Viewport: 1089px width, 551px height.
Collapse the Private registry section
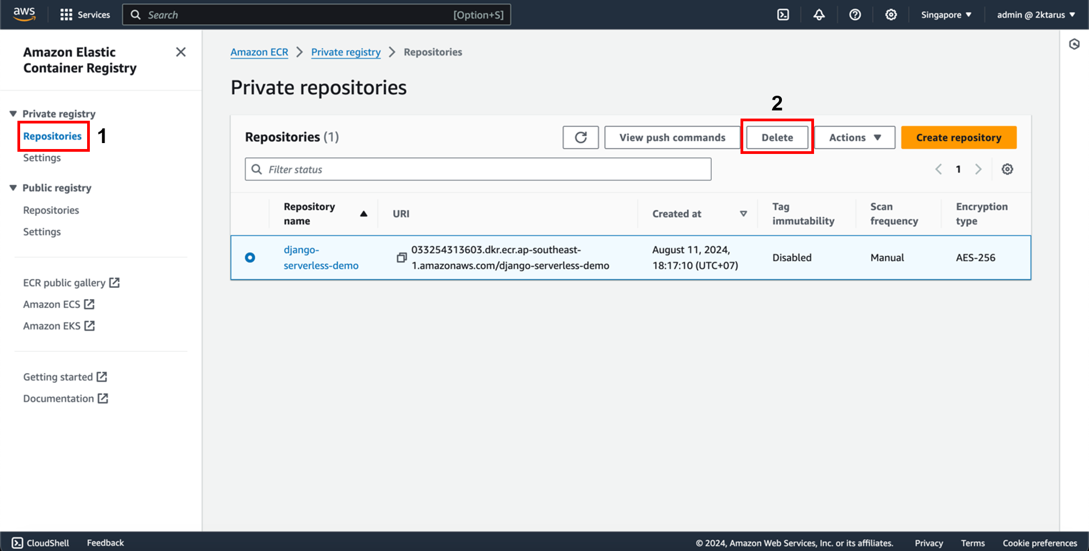point(13,114)
